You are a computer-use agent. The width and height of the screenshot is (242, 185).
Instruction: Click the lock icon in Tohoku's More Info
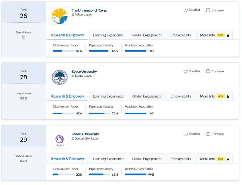[x=228, y=159]
